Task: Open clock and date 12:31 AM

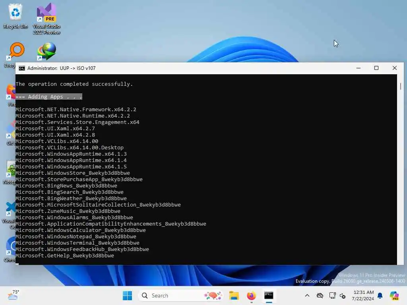Action: pyautogui.click(x=363, y=295)
